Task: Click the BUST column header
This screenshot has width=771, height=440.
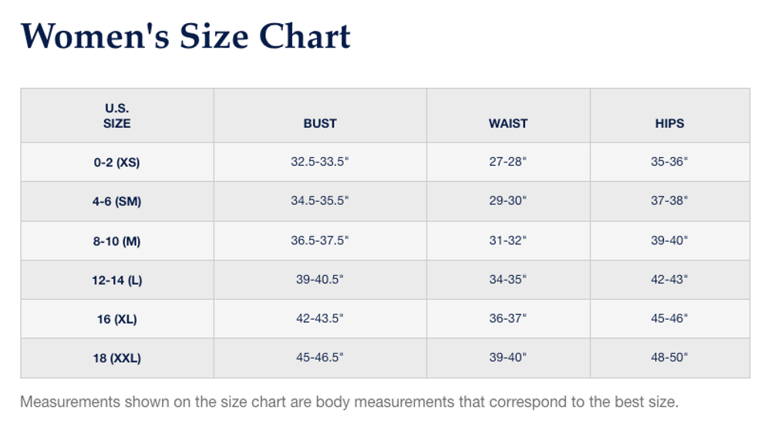Action: point(320,123)
